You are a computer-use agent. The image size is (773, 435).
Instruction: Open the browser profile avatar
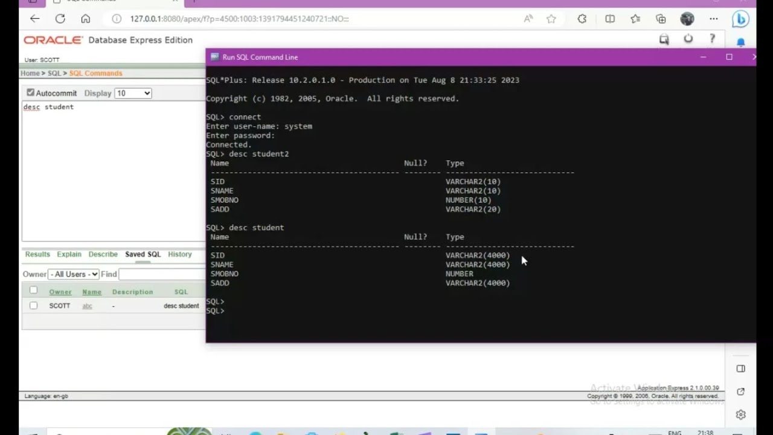[687, 19]
